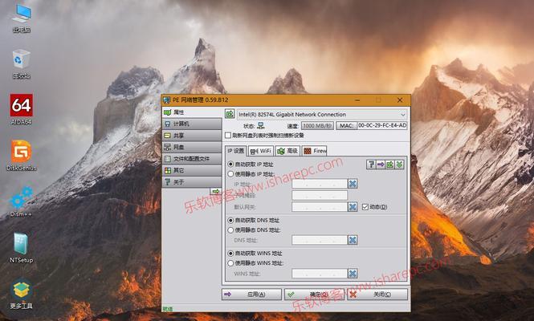Click the status bar text at window bottom
This screenshot has width=534, height=321.
(168, 309)
